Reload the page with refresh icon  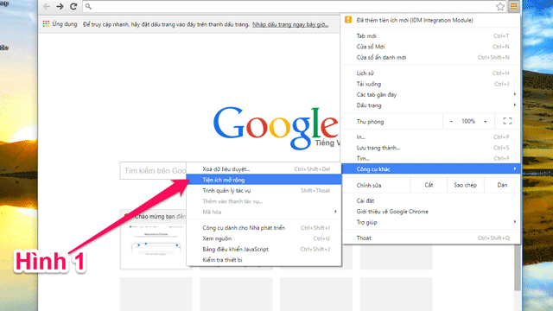coord(73,6)
